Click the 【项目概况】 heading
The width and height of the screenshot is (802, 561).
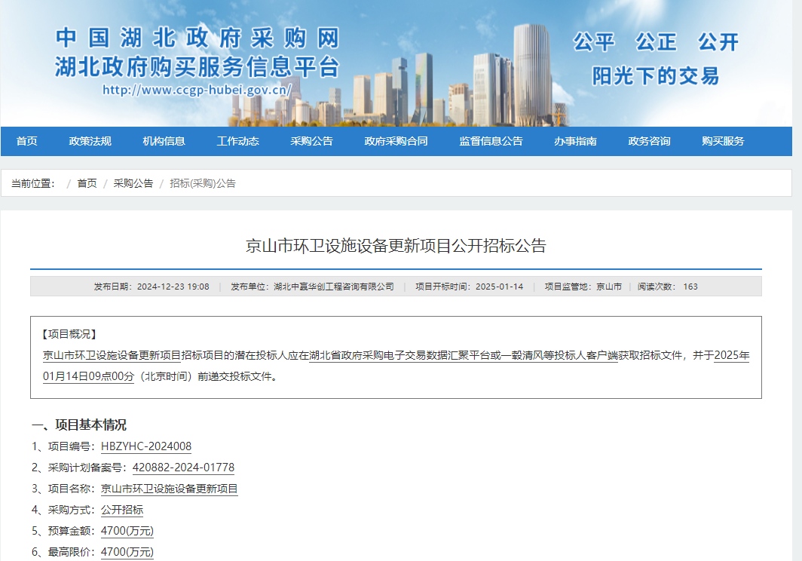[x=69, y=334]
